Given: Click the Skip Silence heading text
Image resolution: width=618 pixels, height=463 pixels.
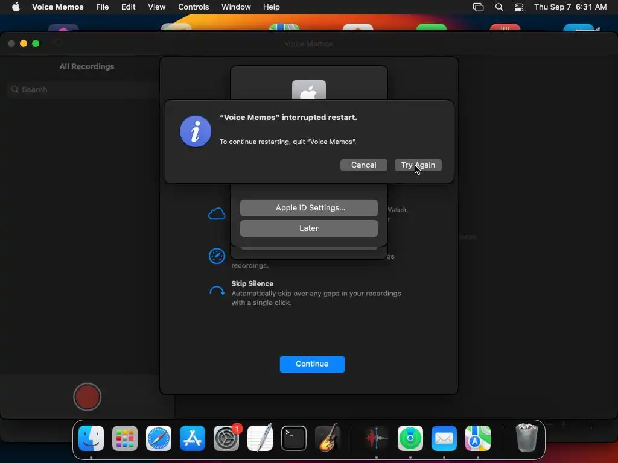Looking at the screenshot, I should [x=252, y=283].
